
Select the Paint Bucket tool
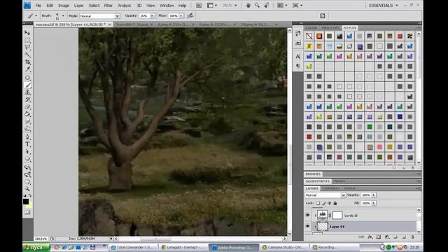pyautogui.click(x=27, y=114)
